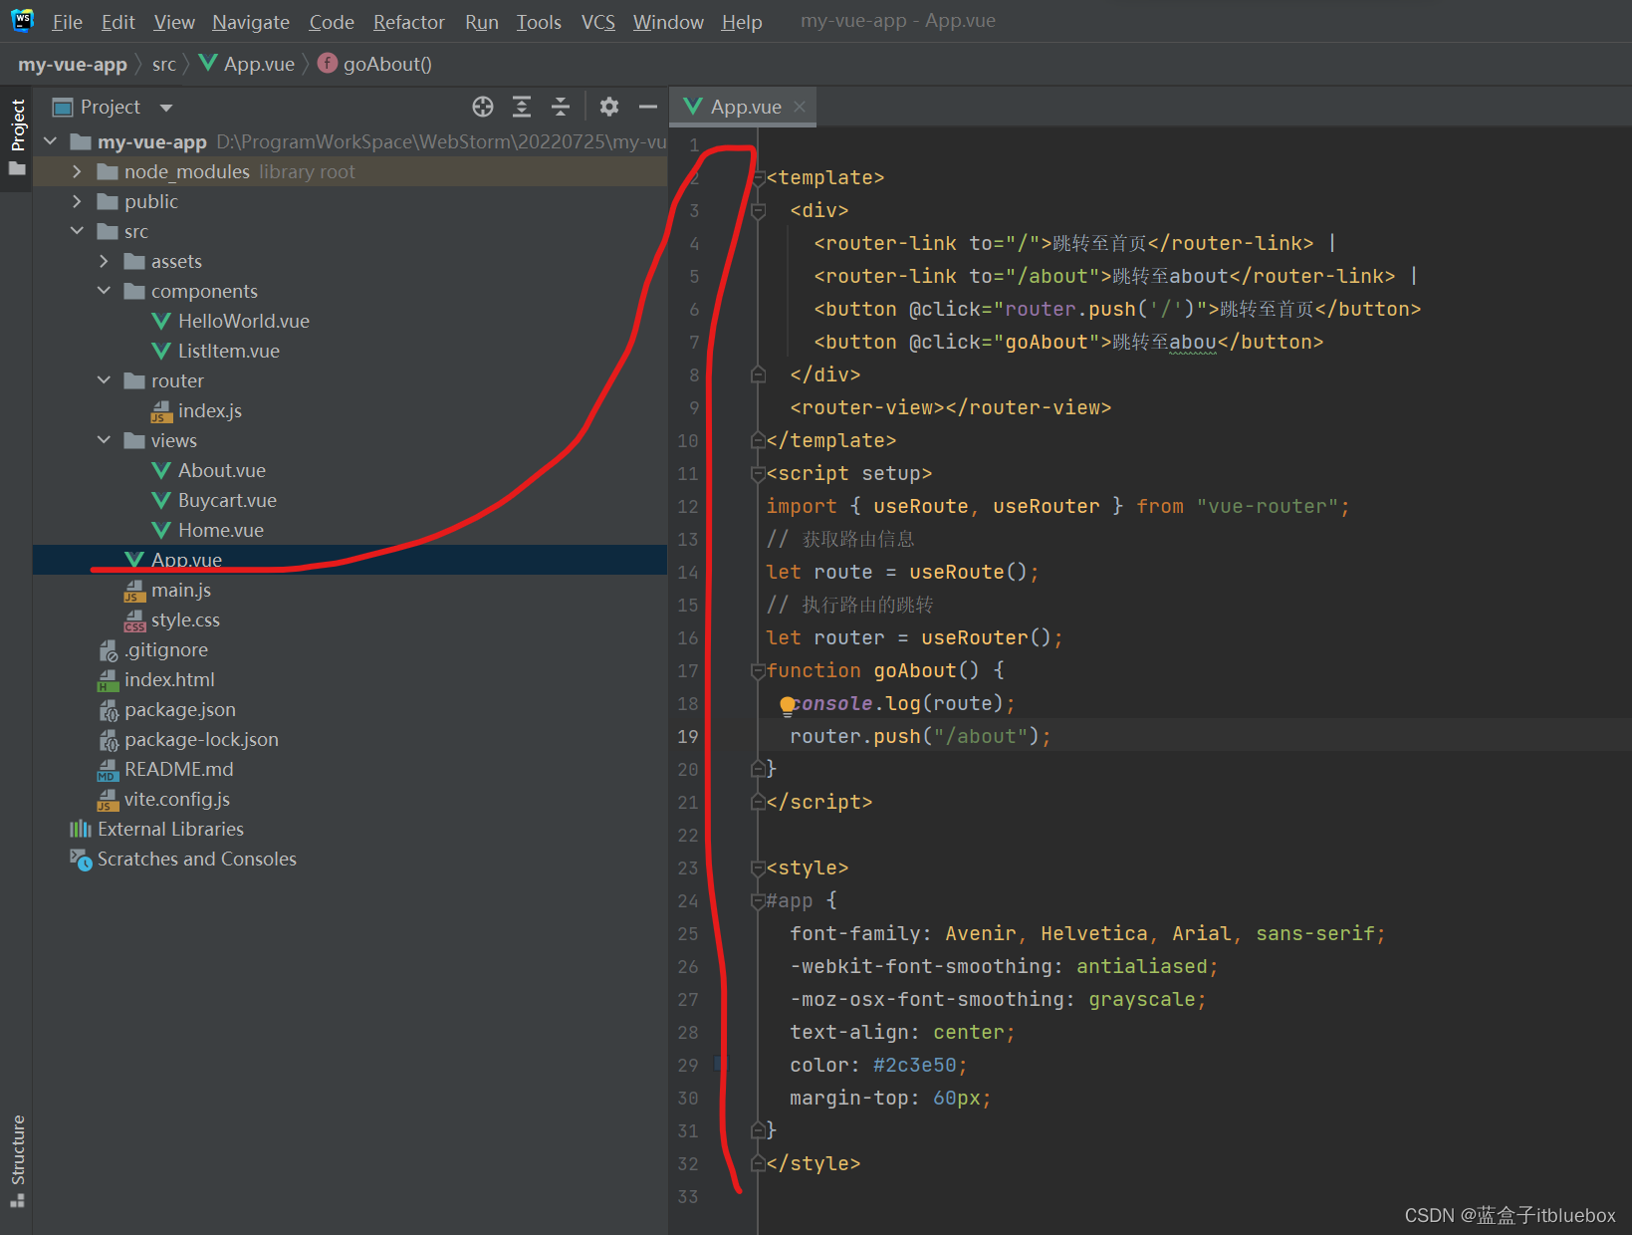The height and width of the screenshot is (1235, 1632).
Task: Open the View menu
Action: pyautogui.click(x=174, y=22)
